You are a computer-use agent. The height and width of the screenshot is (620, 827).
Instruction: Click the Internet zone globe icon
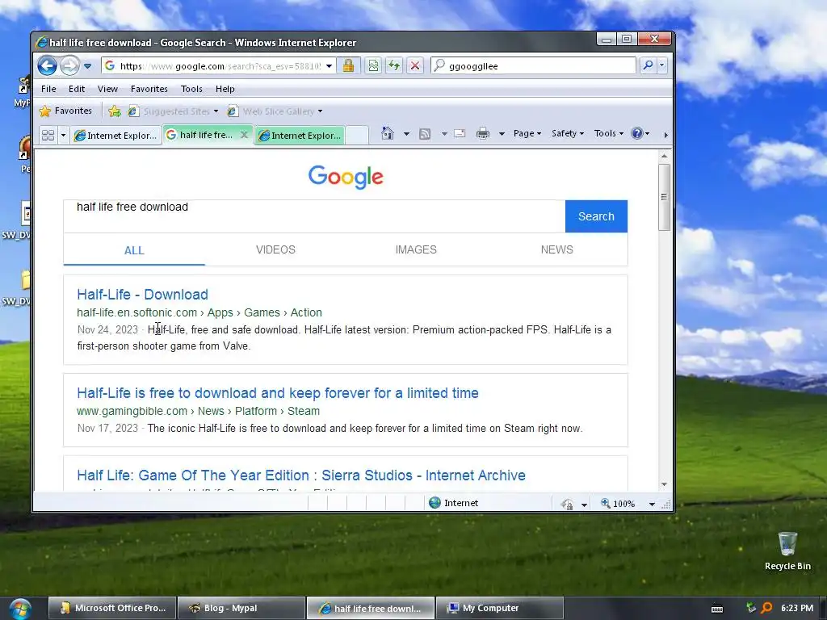434,502
